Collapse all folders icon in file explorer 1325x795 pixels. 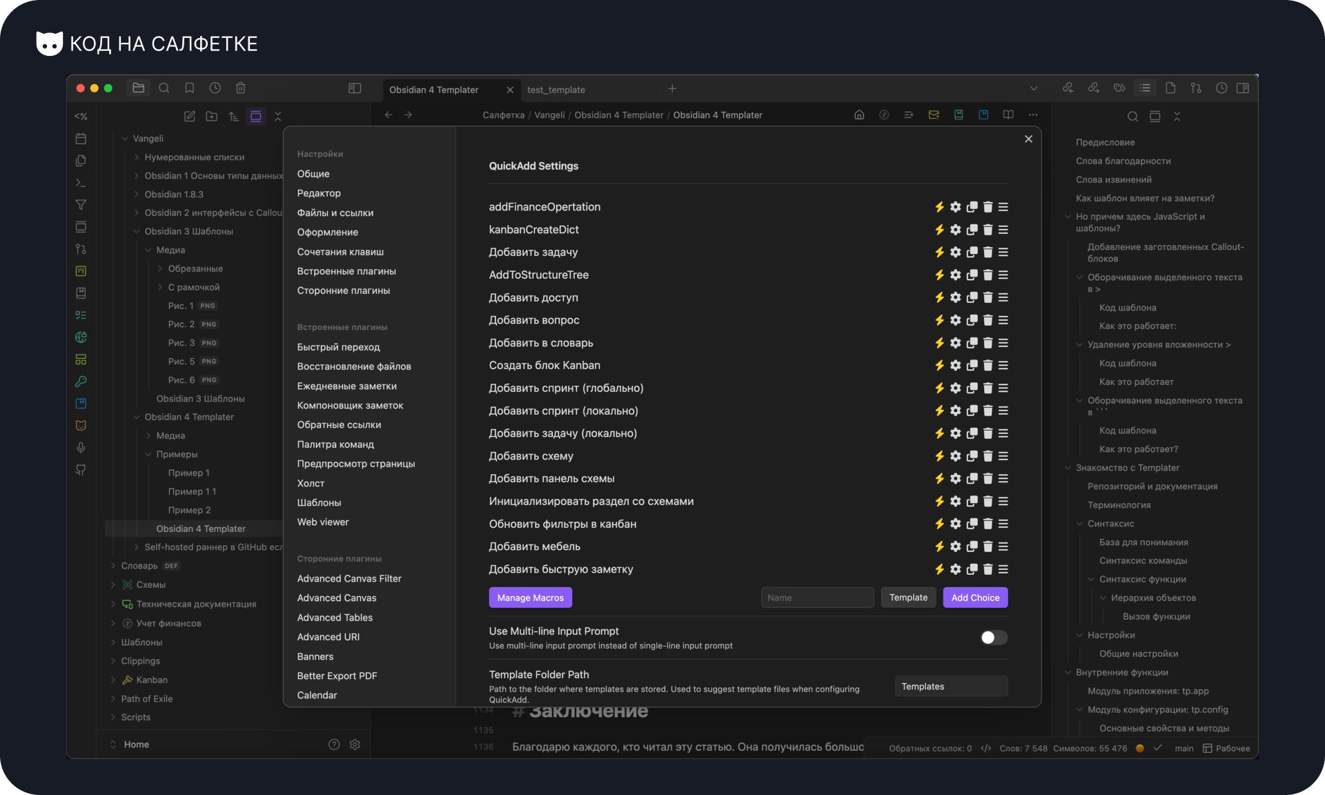[278, 117]
